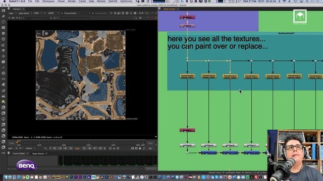323x181 pixels.
Task: Open the Channel nodes toolbar menu
Action: coord(4,28)
